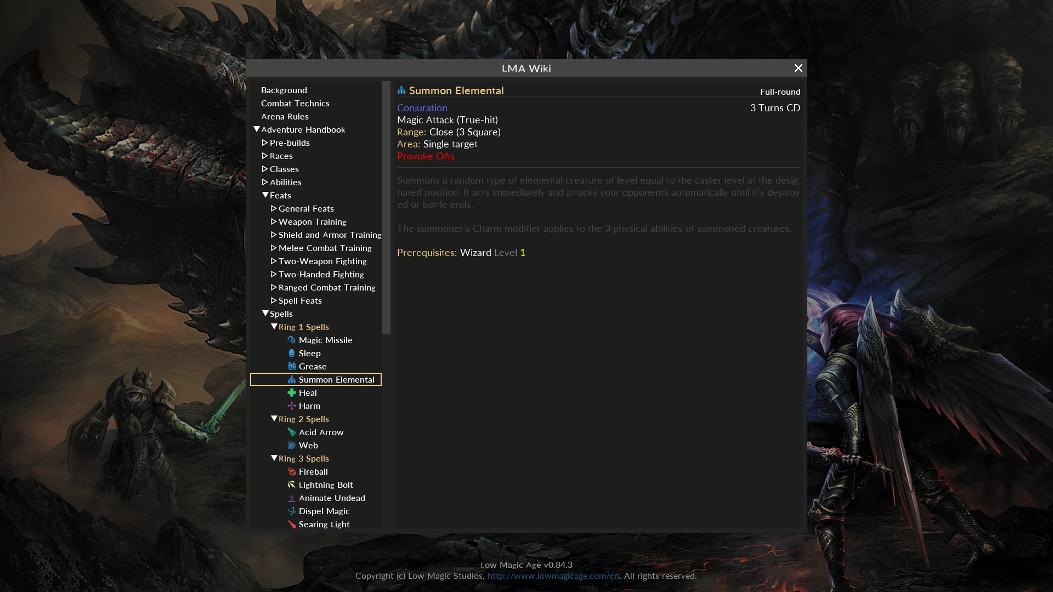Open the Combat Technics entry
This screenshot has width=1053, height=592.
pos(295,103)
